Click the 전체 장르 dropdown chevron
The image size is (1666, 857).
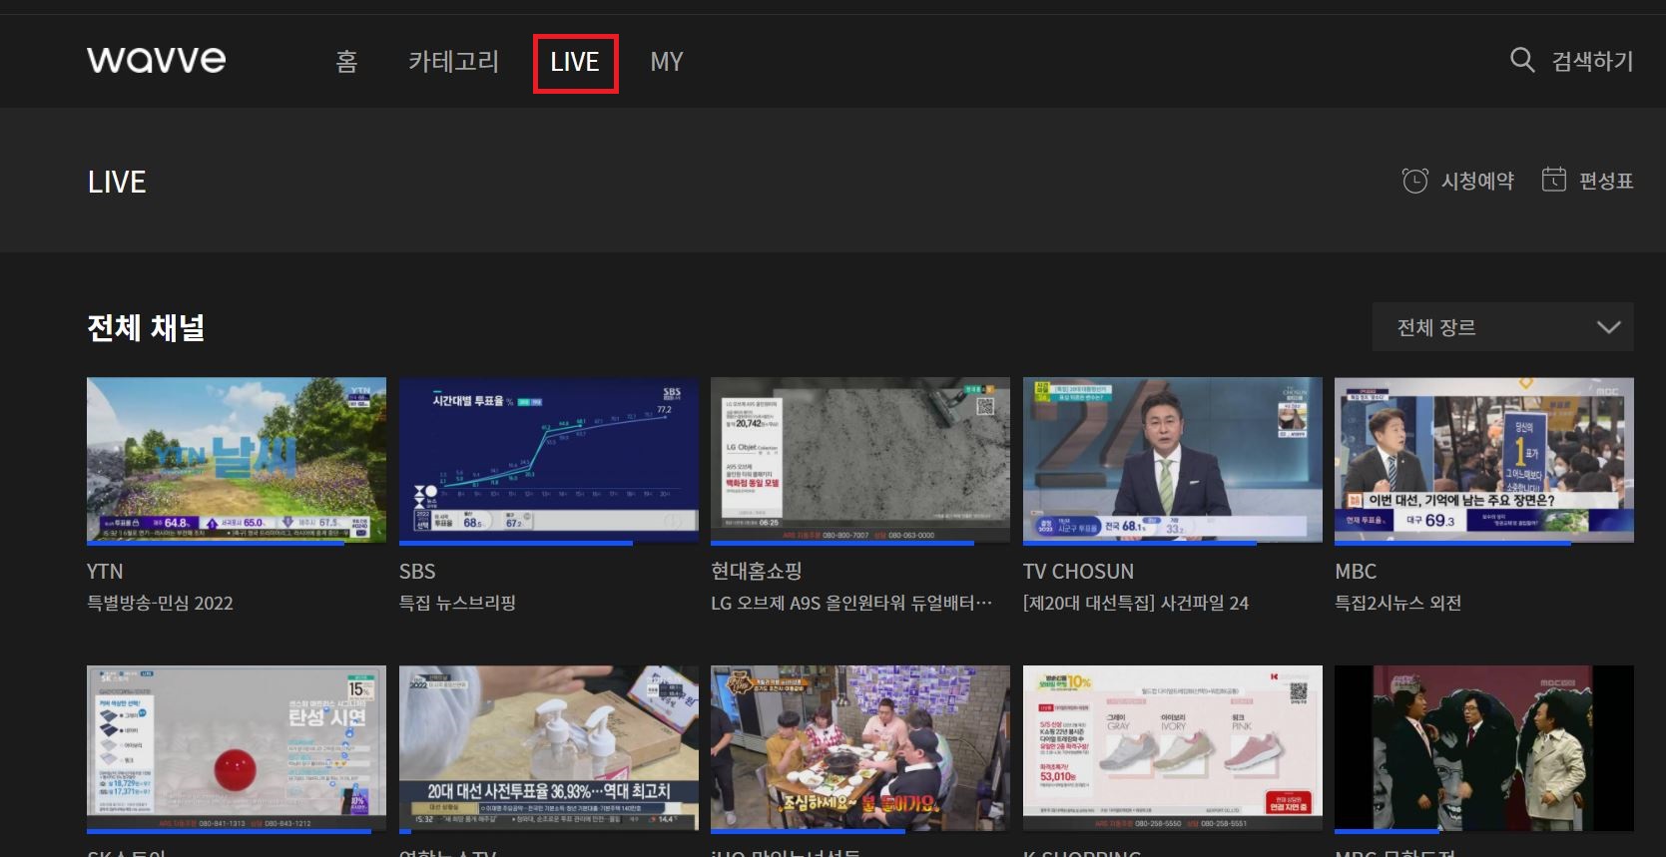click(x=1608, y=327)
